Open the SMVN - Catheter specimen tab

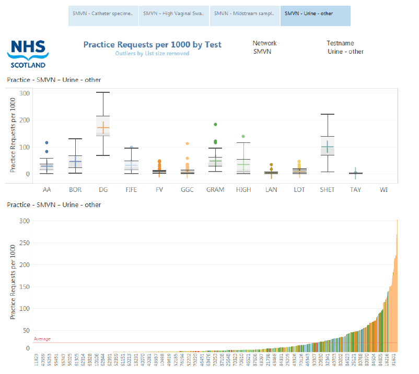pos(103,16)
